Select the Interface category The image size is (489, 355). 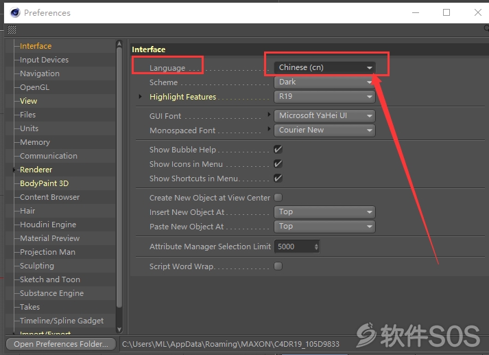point(36,46)
